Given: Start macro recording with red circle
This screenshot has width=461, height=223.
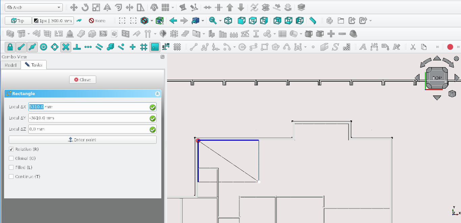Looking at the screenshot, I should point(450,47).
